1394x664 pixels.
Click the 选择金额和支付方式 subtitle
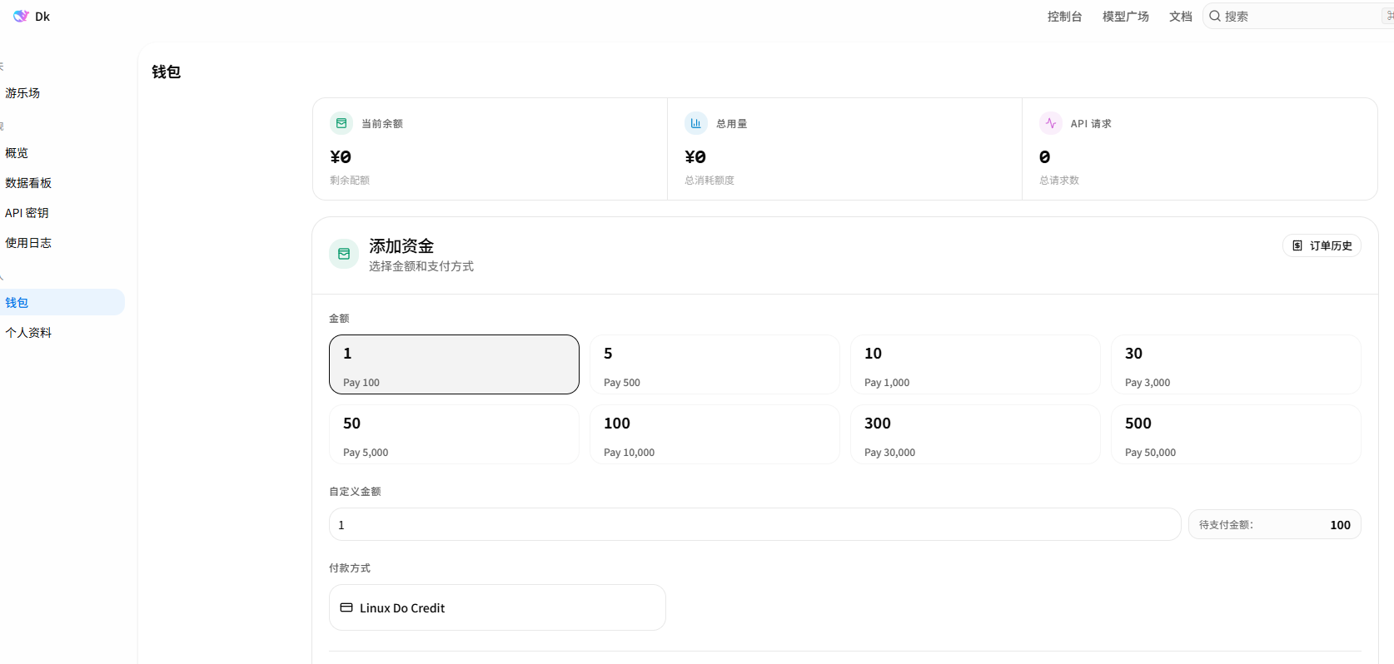click(421, 266)
